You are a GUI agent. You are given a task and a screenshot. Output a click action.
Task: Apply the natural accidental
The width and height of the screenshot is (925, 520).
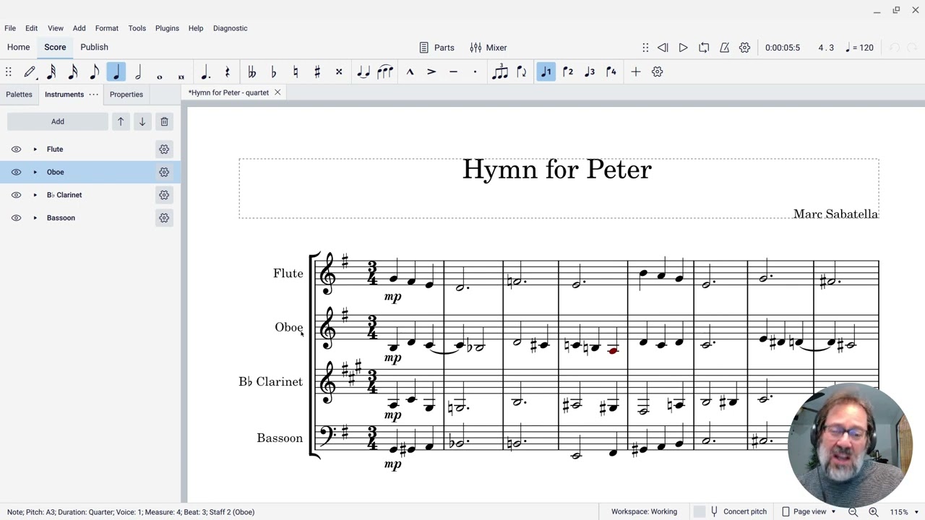[x=295, y=71]
